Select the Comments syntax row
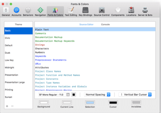The height and width of the screenshot is (113, 161). (x=95, y=33)
